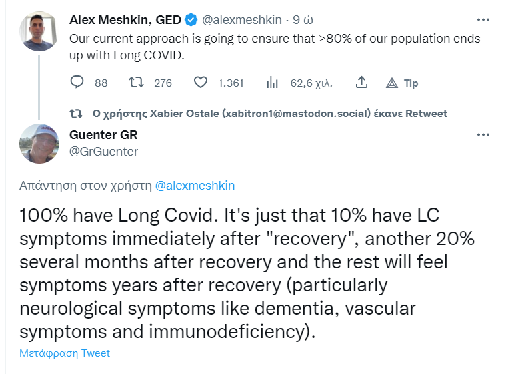Click the small retweet icon beside Xabier Ostale notice

[x=77, y=114]
